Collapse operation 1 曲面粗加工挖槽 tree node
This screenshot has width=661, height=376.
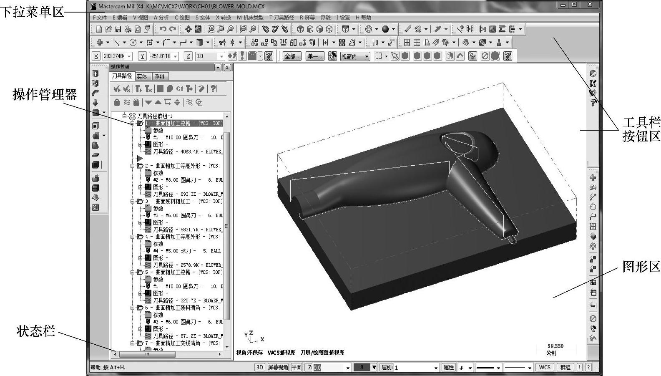point(133,124)
